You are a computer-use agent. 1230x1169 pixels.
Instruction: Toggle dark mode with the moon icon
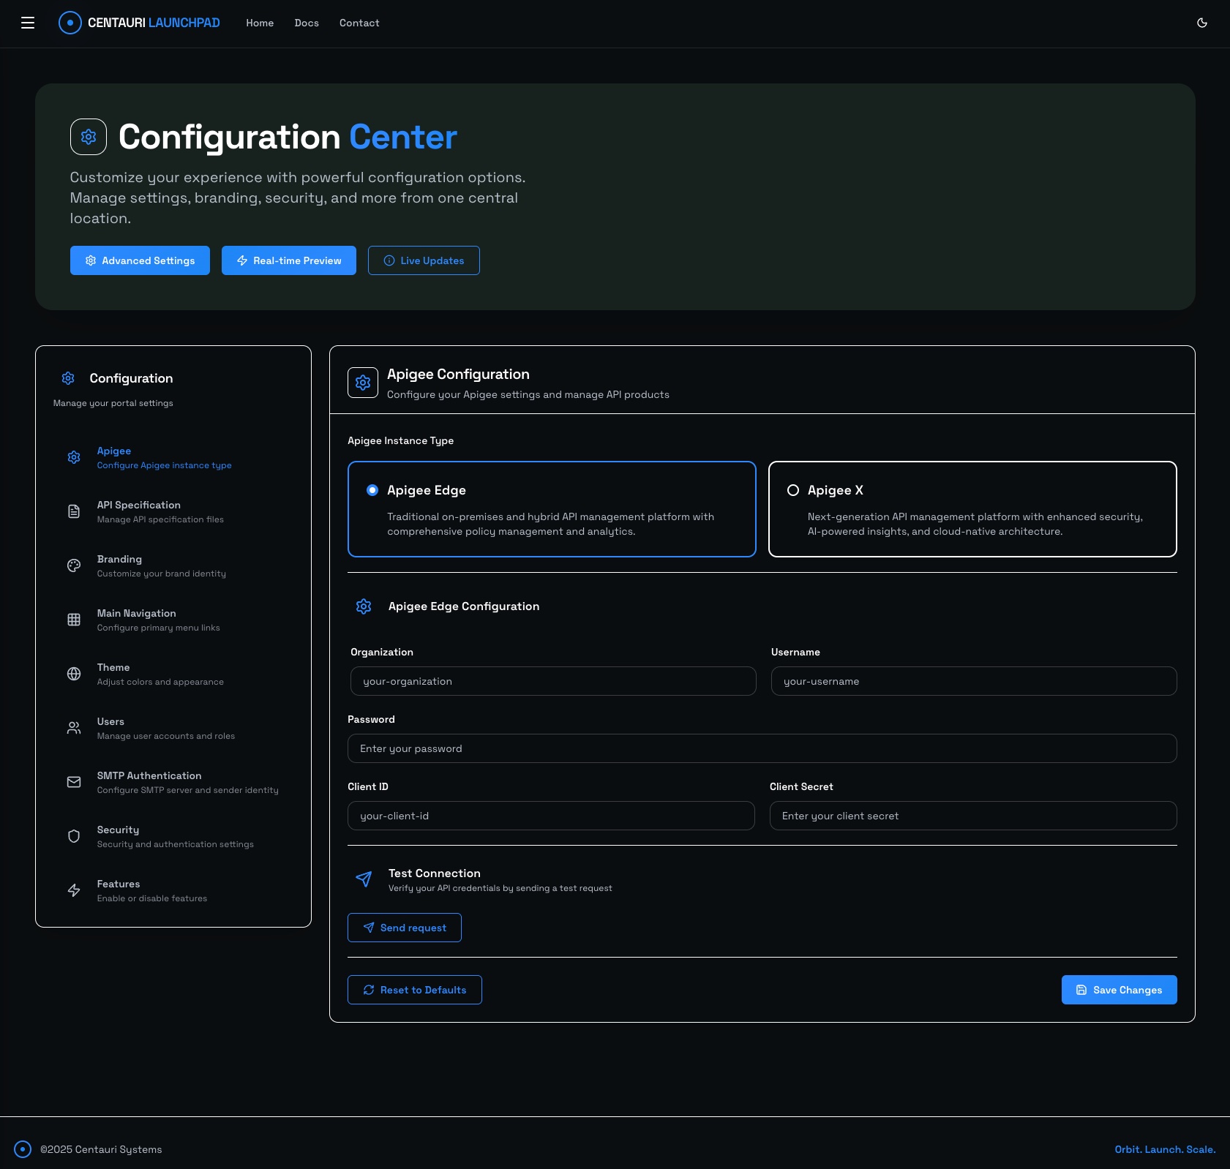click(x=1202, y=23)
